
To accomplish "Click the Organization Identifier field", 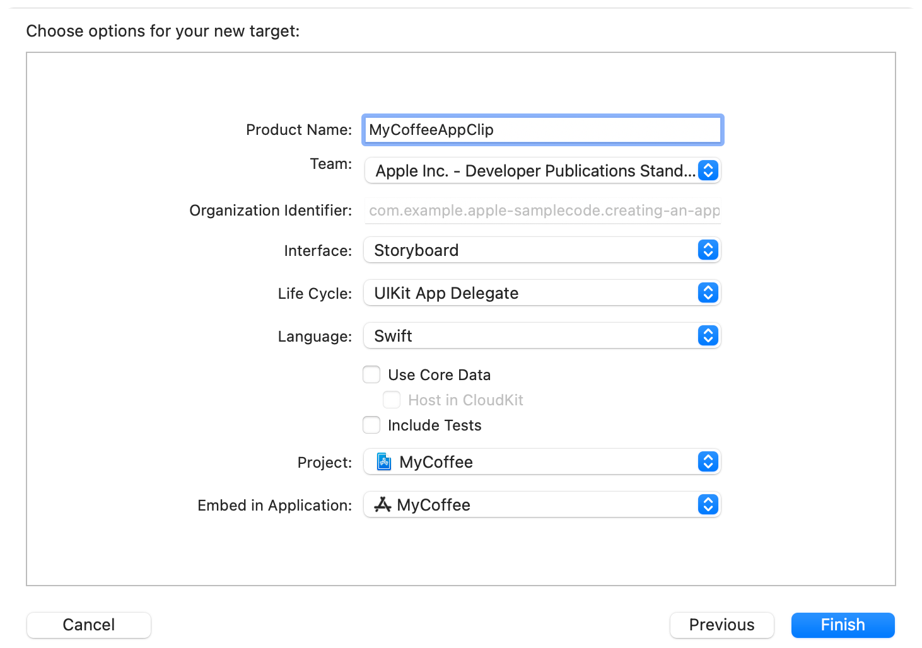I will click(542, 211).
